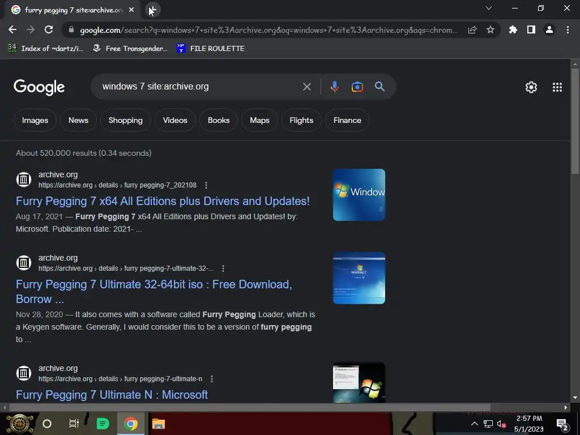Open tab search chevron in title bar

[489, 8]
